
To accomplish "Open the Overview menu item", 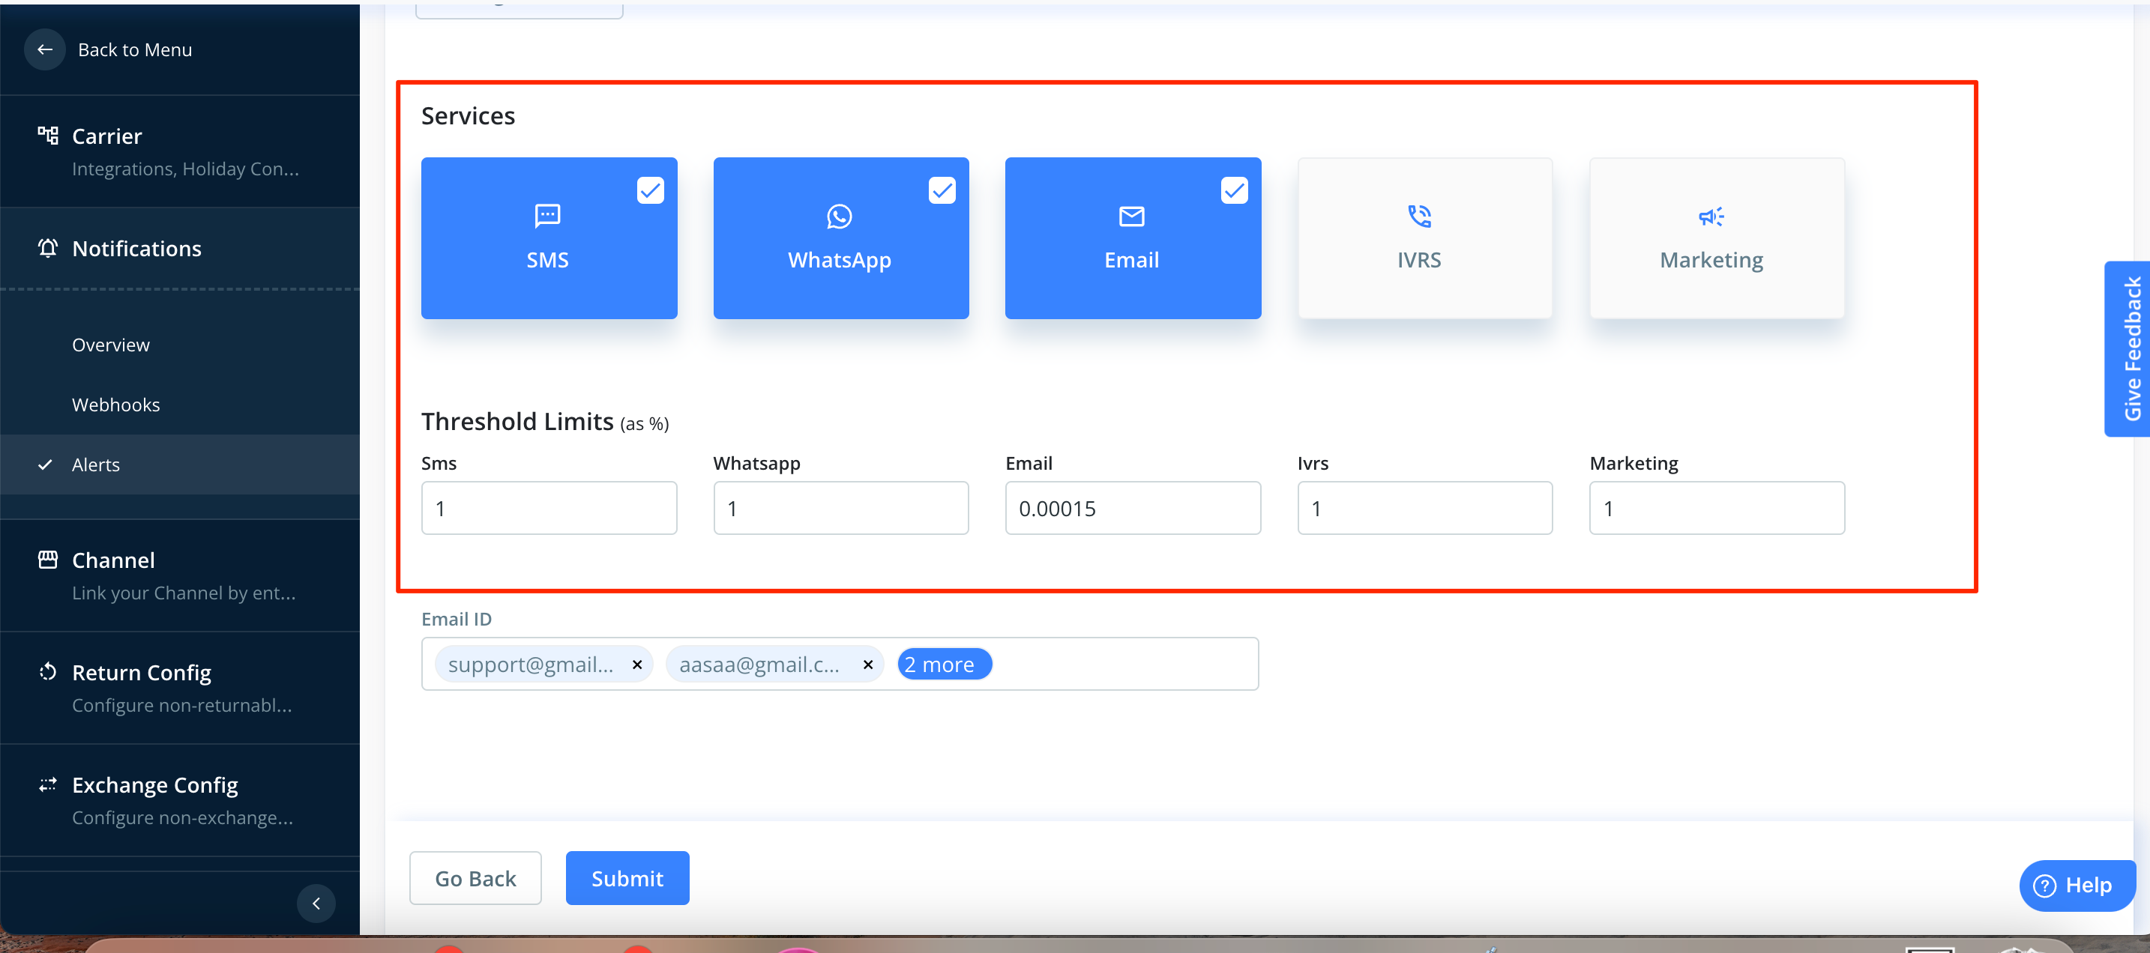I will coord(110,345).
